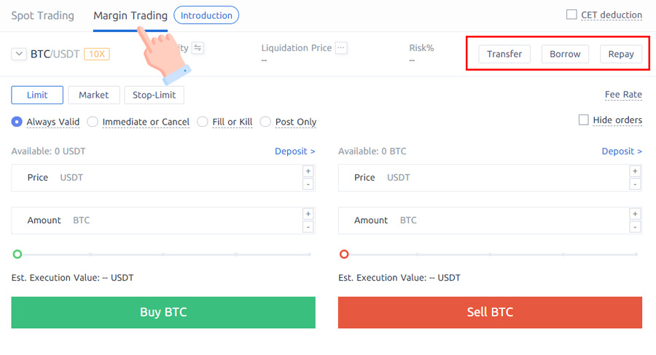Open the Liquidation Price ellipsis icon

tap(341, 47)
